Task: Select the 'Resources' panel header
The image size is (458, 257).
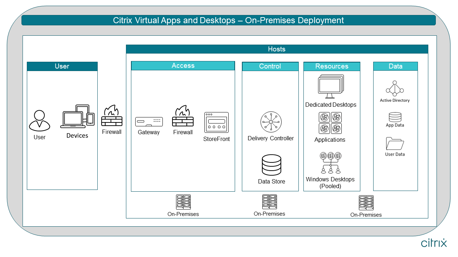Action: tap(332, 66)
